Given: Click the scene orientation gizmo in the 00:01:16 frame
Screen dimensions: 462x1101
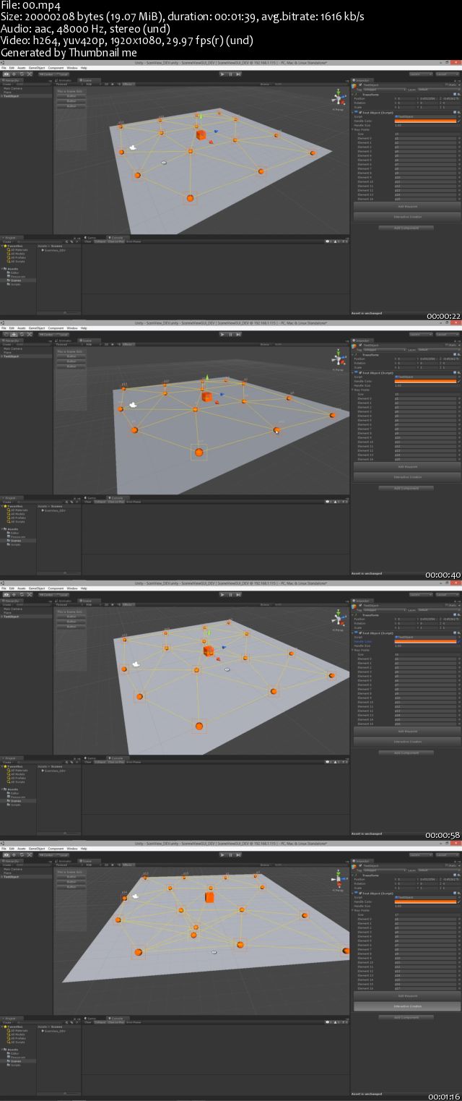Looking at the screenshot, I should point(339,878).
